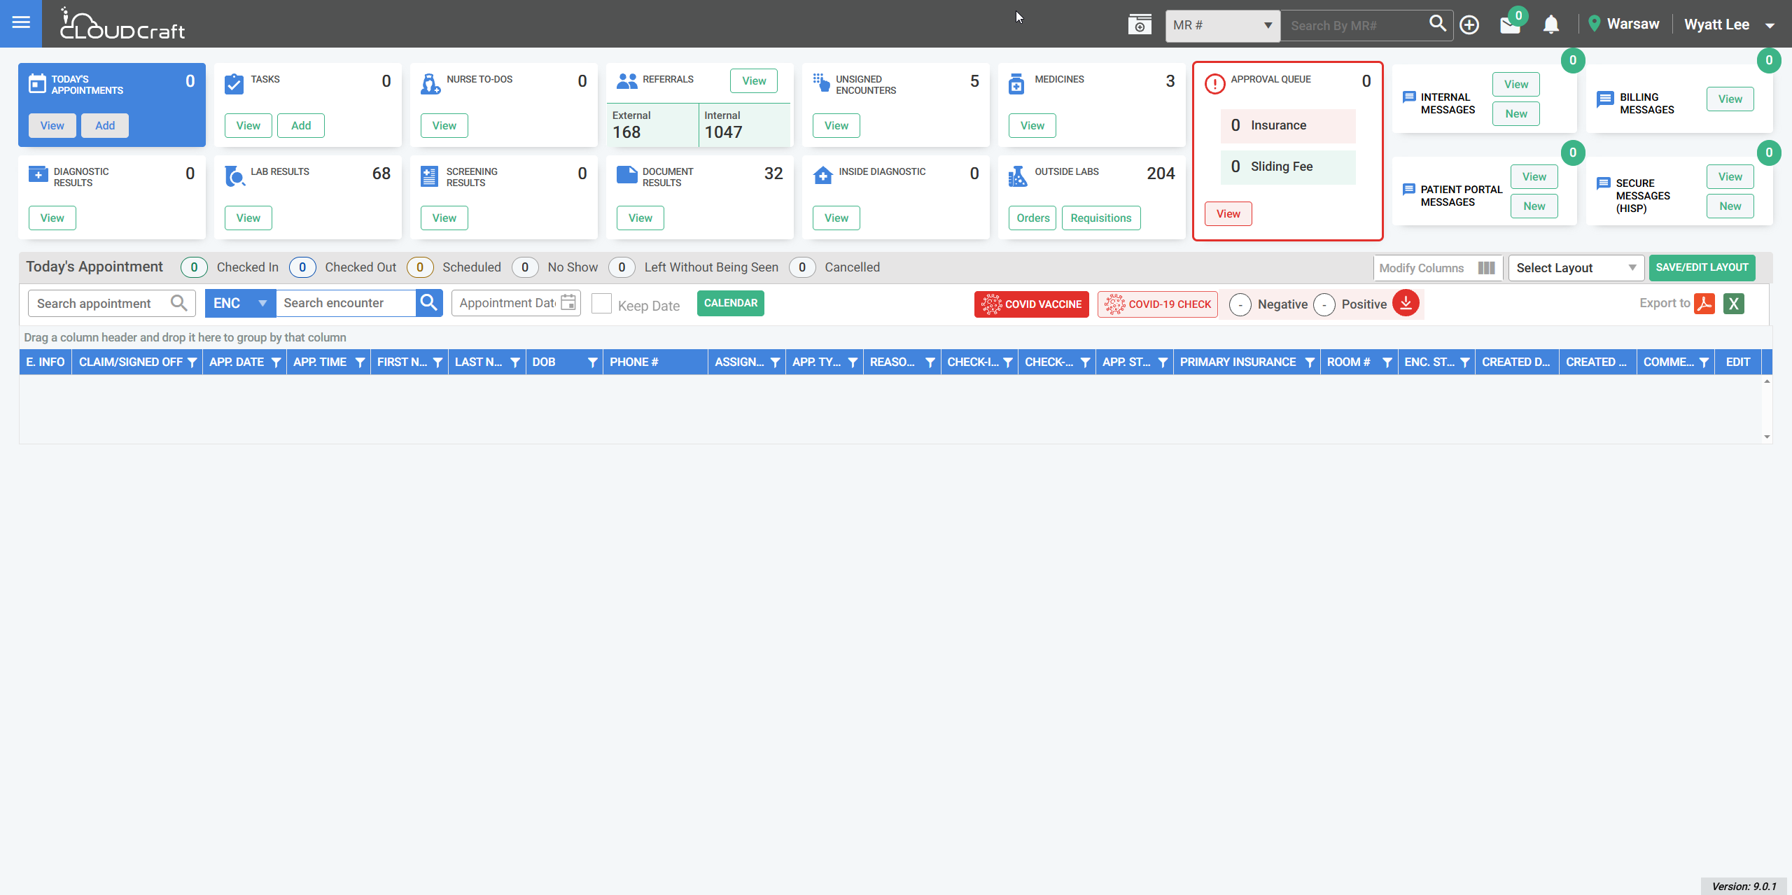Open the notifications bell
1792x895 pixels.
(x=1551, y=25)
